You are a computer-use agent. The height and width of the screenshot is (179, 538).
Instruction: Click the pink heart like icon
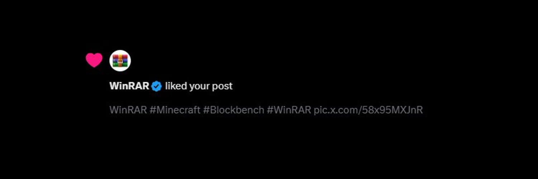tap(94, 60)
